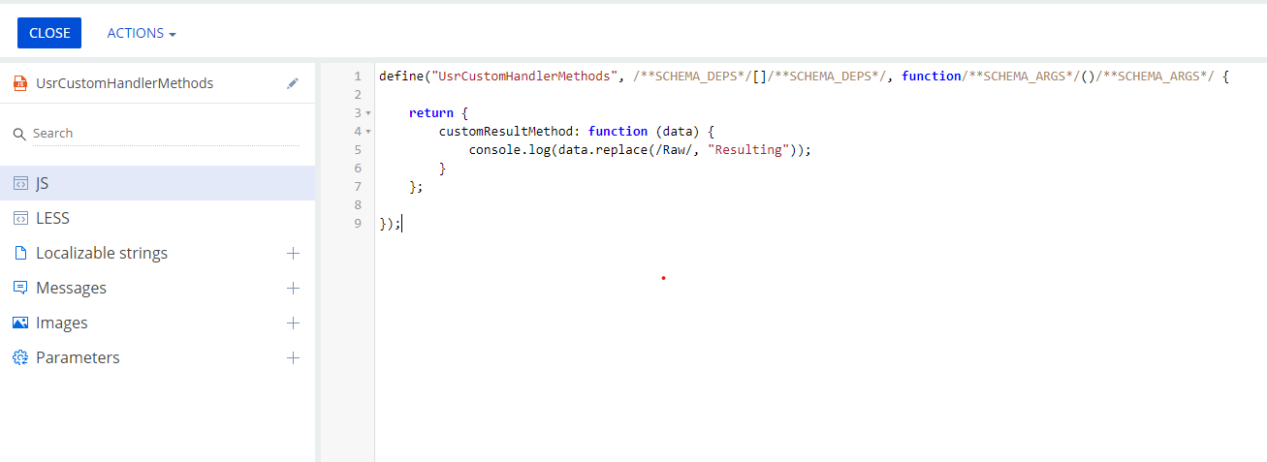Click the pencil edit icon beside UsrCustomHandlerMethods

click(x=293, y=83)
